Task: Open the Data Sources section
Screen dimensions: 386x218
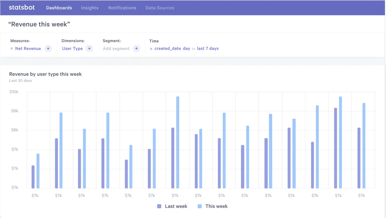Action: click(x=160, y=7)
